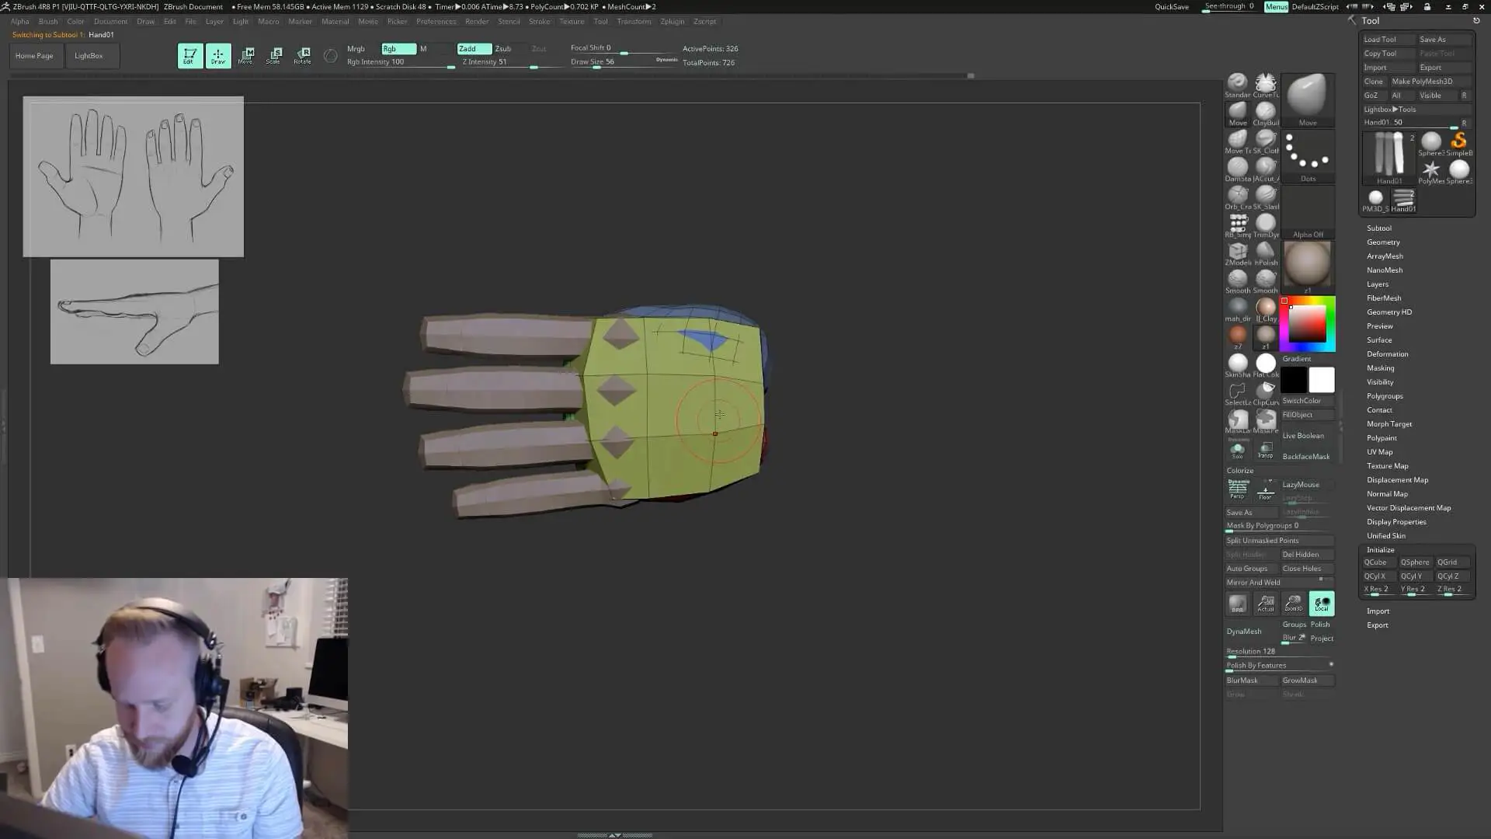The width and height of the screenshot is (1491, 839).
Task: Open the Preferences menu
Action: [436, 22]
